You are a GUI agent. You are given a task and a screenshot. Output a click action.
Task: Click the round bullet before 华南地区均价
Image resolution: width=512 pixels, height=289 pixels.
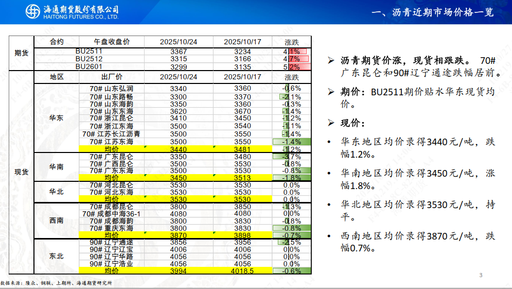tap(329, 174)
